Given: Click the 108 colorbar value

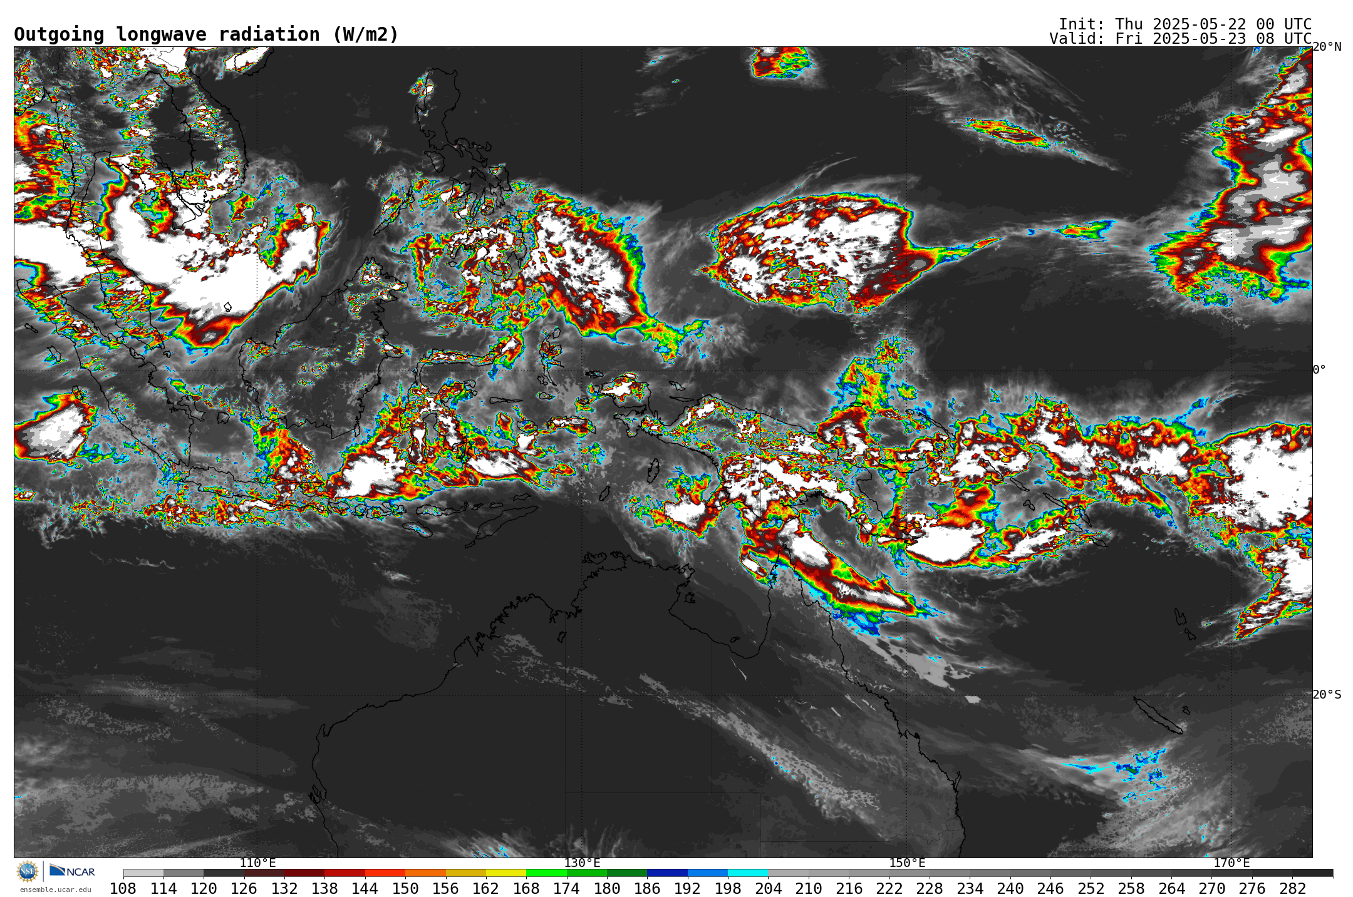Looking at the screenshot, I should click(x=123, y=889).
